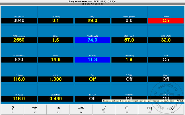This screenshot has width=185, height=115.
Task: Click the Январь 7.2(Евро-2) header text
Action: click(x=92, y=4)
